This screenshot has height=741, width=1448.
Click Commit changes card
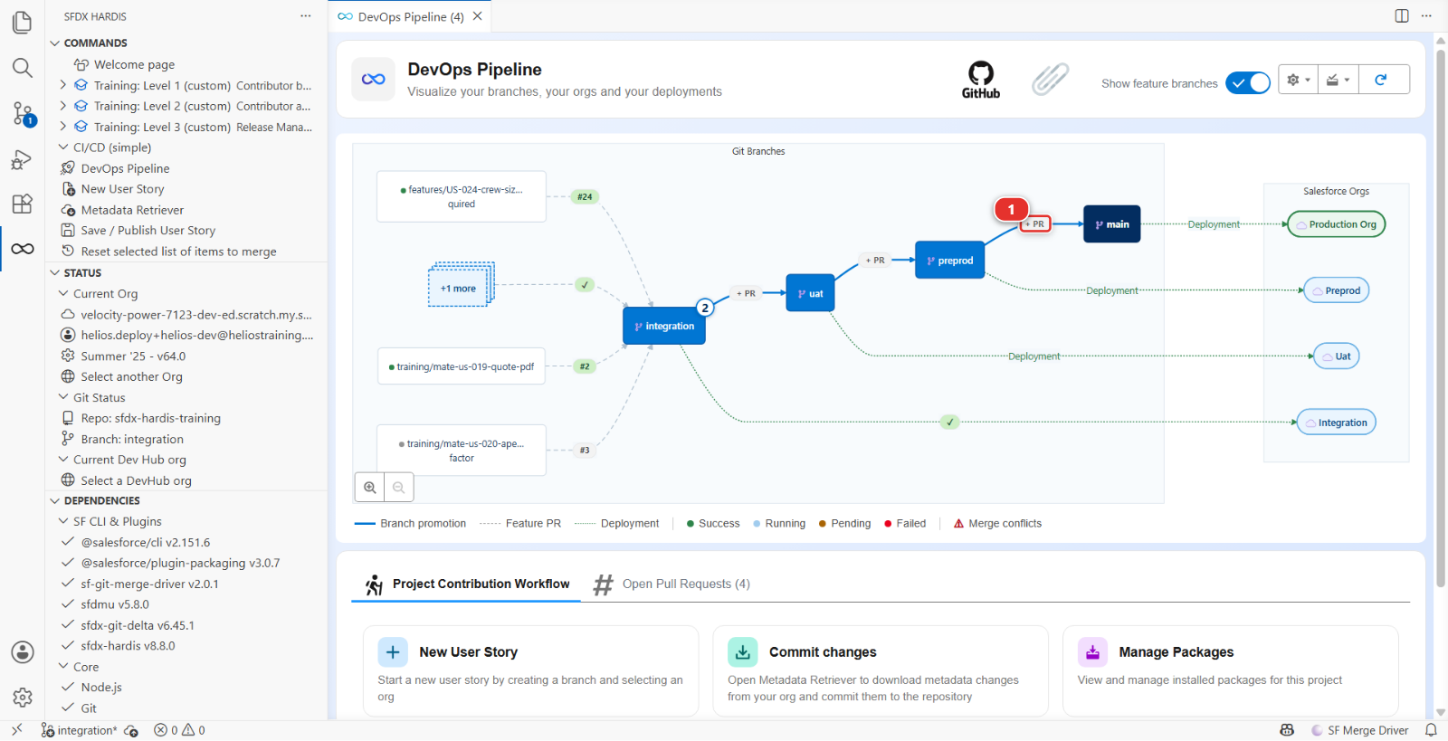pyautogui.click(x=881, y=671)
